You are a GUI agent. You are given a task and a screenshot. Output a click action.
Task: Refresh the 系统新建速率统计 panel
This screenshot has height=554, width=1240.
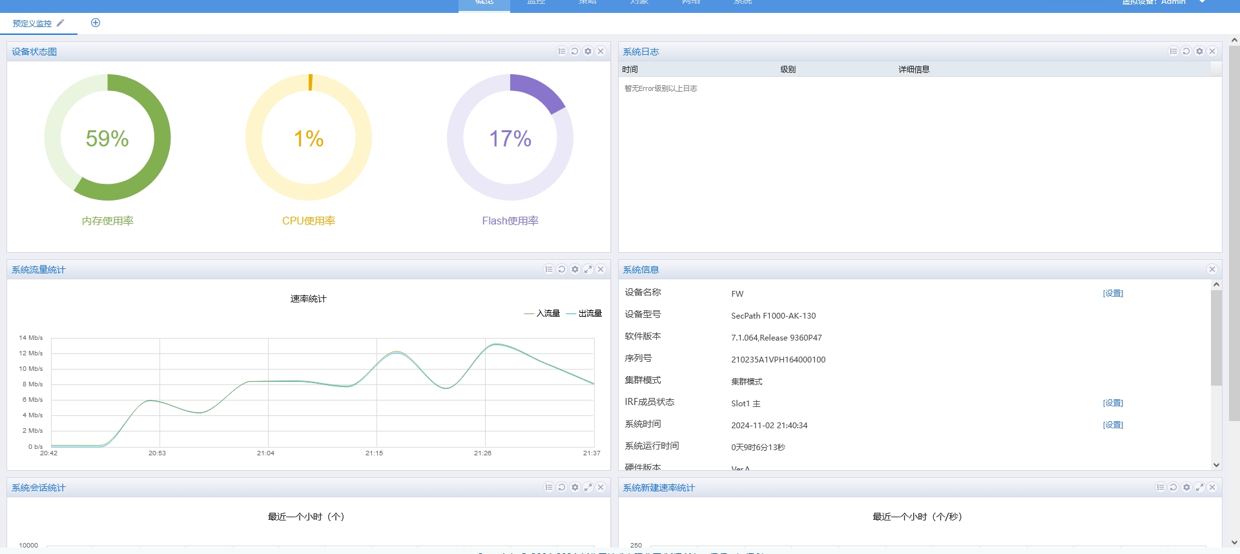tap(1173, 488)
